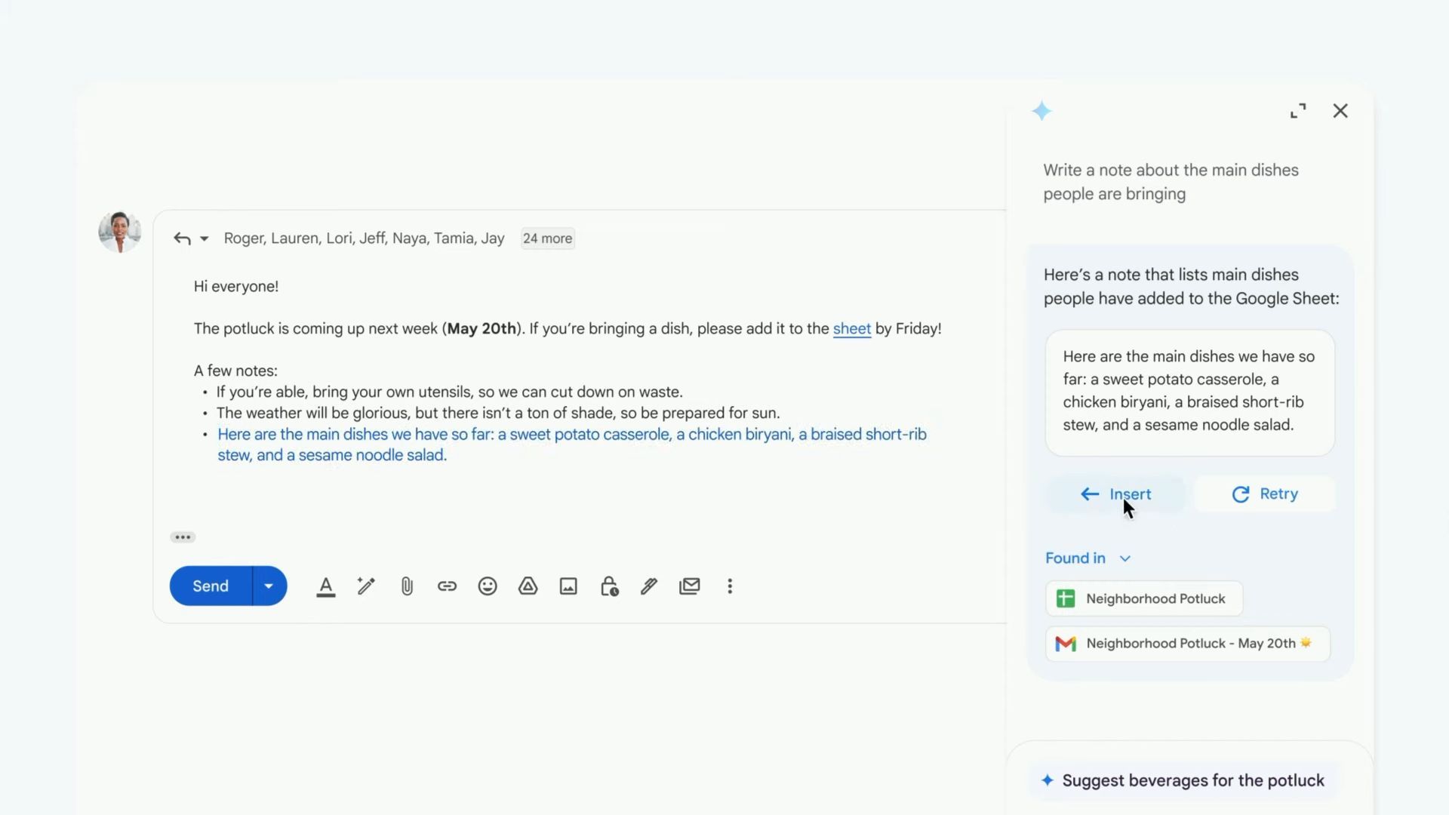Select the signature pen icon
1449x815 pixels.
[649, 586]
